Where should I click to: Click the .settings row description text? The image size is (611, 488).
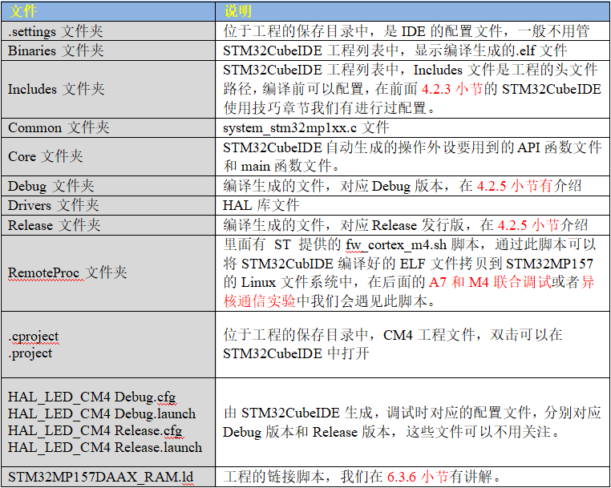click(x=406, y=31)
